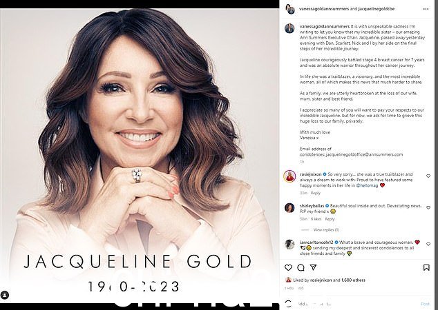438x310 pixels.
Task: Open tagged people icon on photo
Action: pos(5,295)
